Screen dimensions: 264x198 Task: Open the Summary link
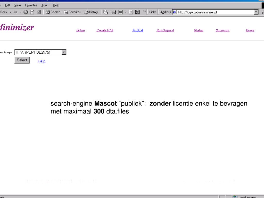222,30
